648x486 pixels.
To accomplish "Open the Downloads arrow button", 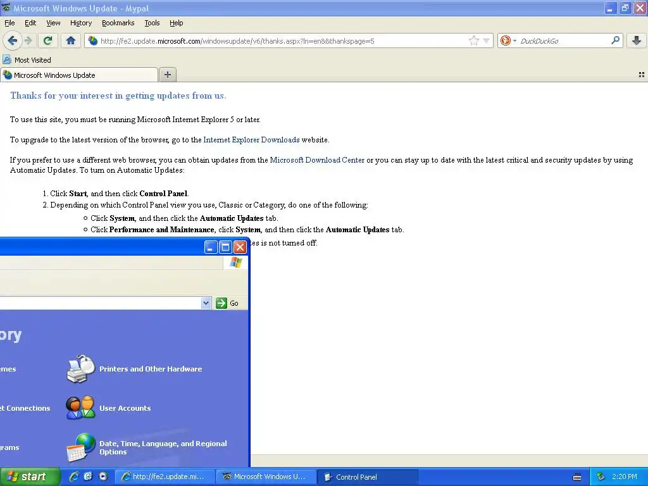I will pyautogui.click(x=637, y=40).
